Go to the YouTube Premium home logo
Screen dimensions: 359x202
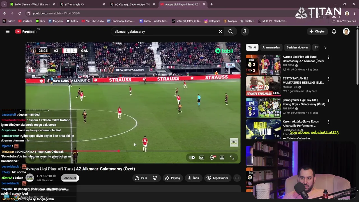coord(26,31)
